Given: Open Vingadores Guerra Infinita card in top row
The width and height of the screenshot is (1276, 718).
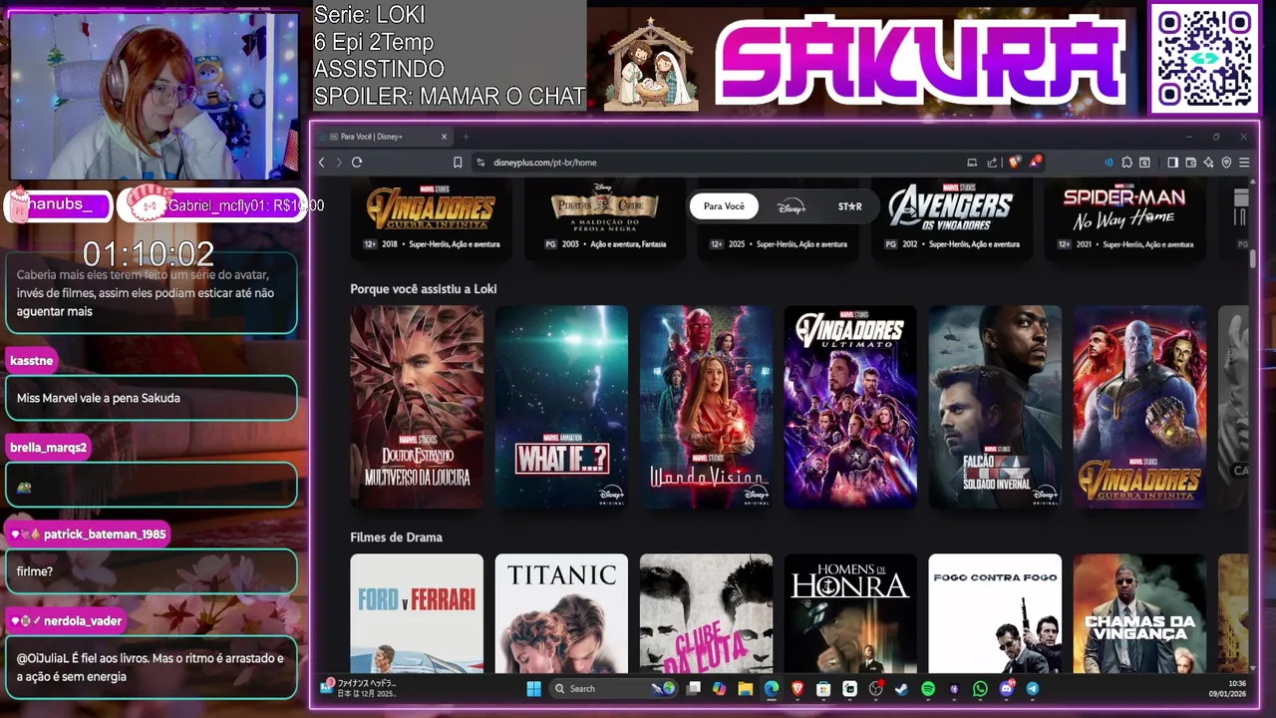Looking at the screenshot, I should 432,219.
